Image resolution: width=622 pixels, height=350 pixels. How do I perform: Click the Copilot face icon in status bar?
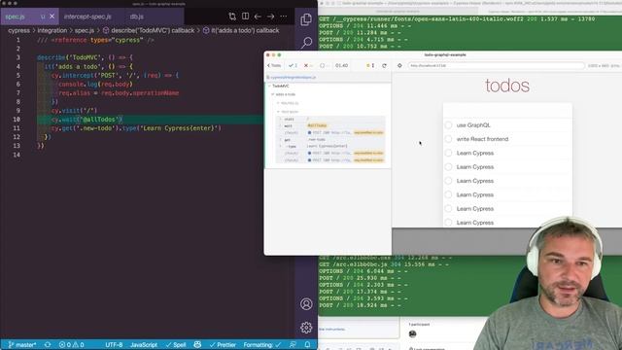(x=197, y=345)
